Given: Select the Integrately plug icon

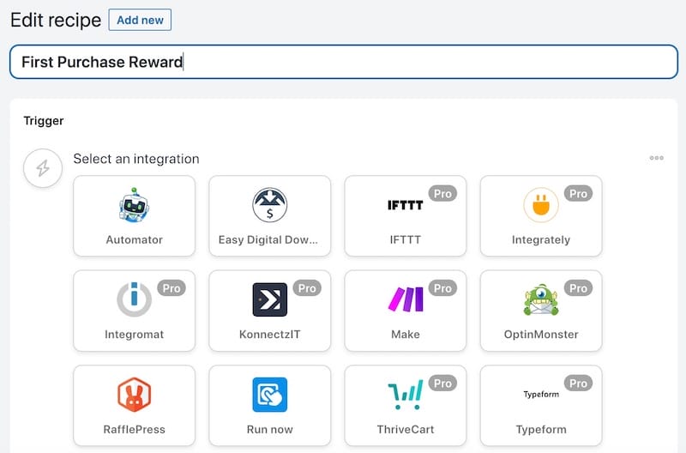Looking at the screenshot, I should click(540, 206).
